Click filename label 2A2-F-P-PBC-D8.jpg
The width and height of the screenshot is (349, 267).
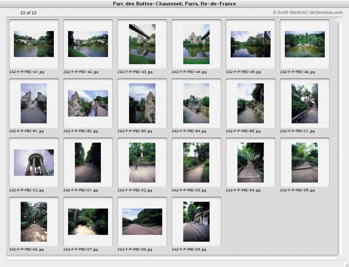135,250
